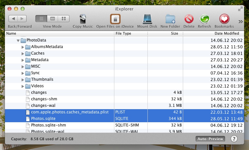
Task: Select the Videos folder icon
Action: point(28,86)
